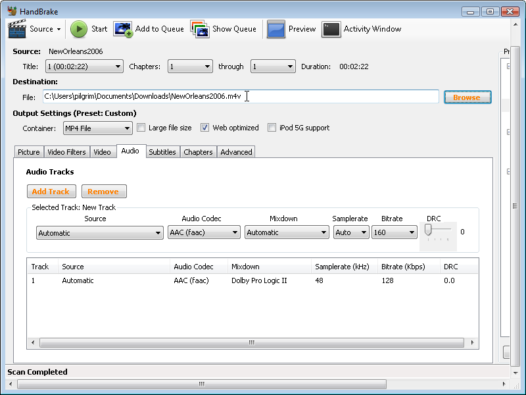Screen dimensions: 526x395
Task: Switch to the Picture tab
Action: click(28, 151)
